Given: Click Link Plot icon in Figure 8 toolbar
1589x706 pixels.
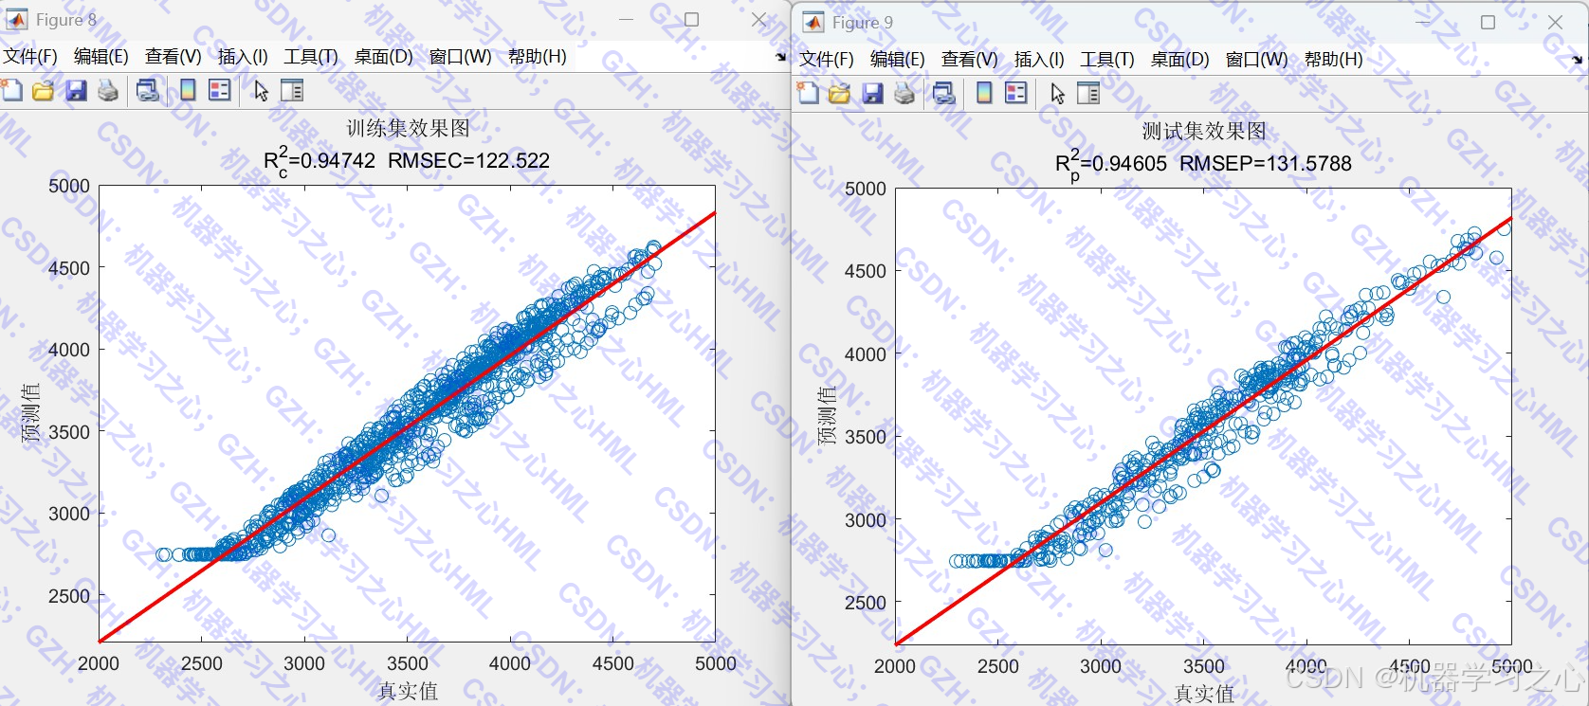Looking at the screenshot, I should [148, 91].
